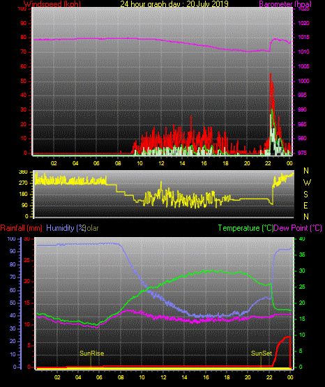Click hour label 22 under the temperature graph

click(269, 377)
